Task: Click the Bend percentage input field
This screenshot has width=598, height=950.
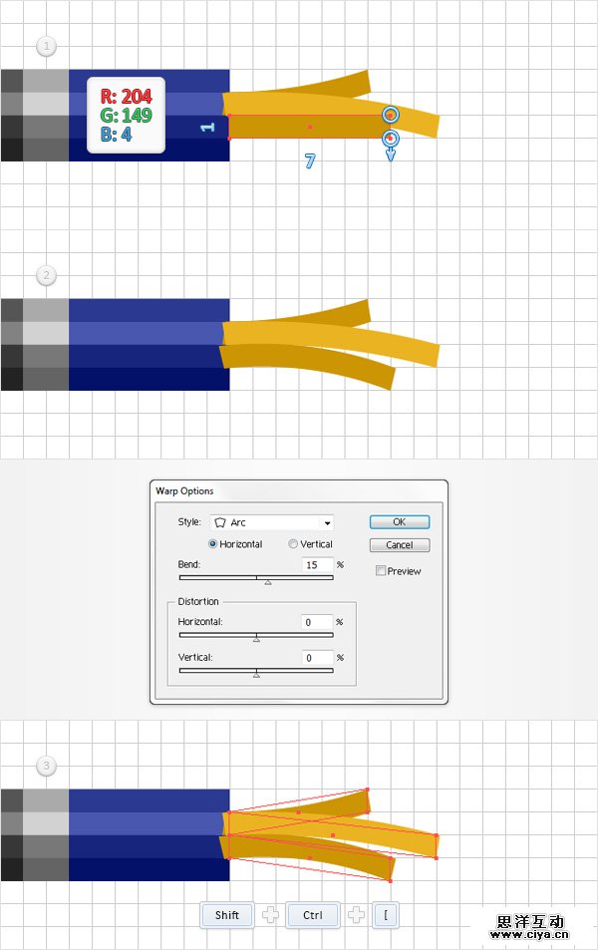Action: pos(316,565)
